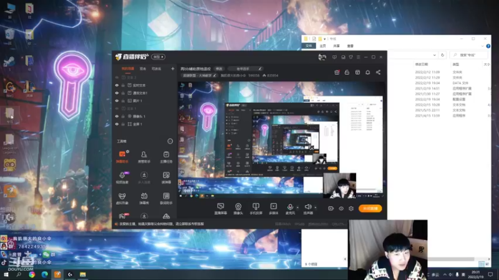Screen dimensions: 499x280
Task: Toggle visibility of 全屏 1 source
Action: pyautogui.click(x=117, y=124)
